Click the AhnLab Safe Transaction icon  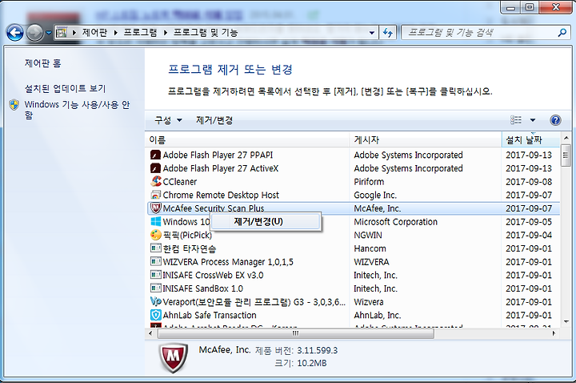[156, 315]
